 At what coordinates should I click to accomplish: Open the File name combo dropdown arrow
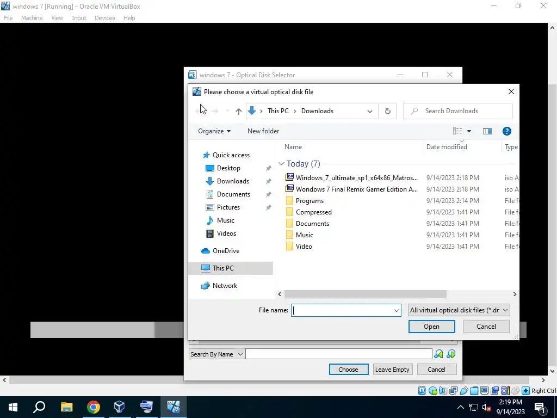396,310
